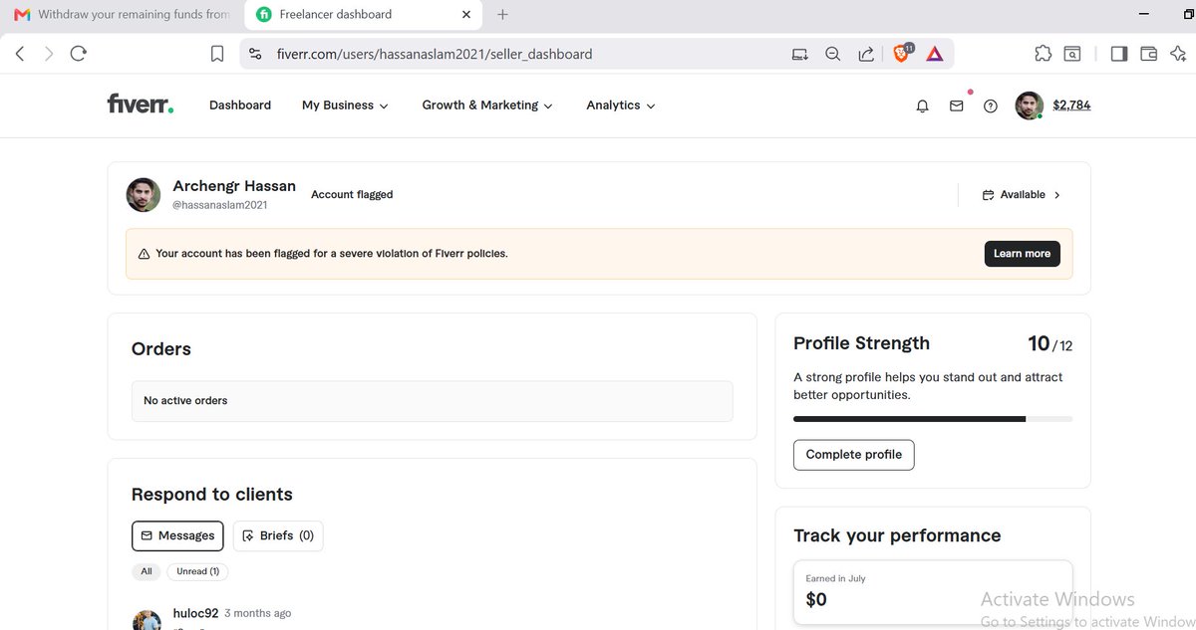The image size is (1196, 630).
Task: Click the Account flagged label
Action: coord(352,195)
